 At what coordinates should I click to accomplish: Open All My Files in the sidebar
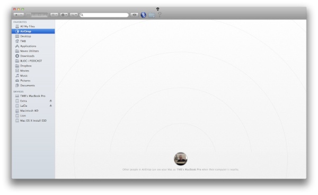(33, 27)
